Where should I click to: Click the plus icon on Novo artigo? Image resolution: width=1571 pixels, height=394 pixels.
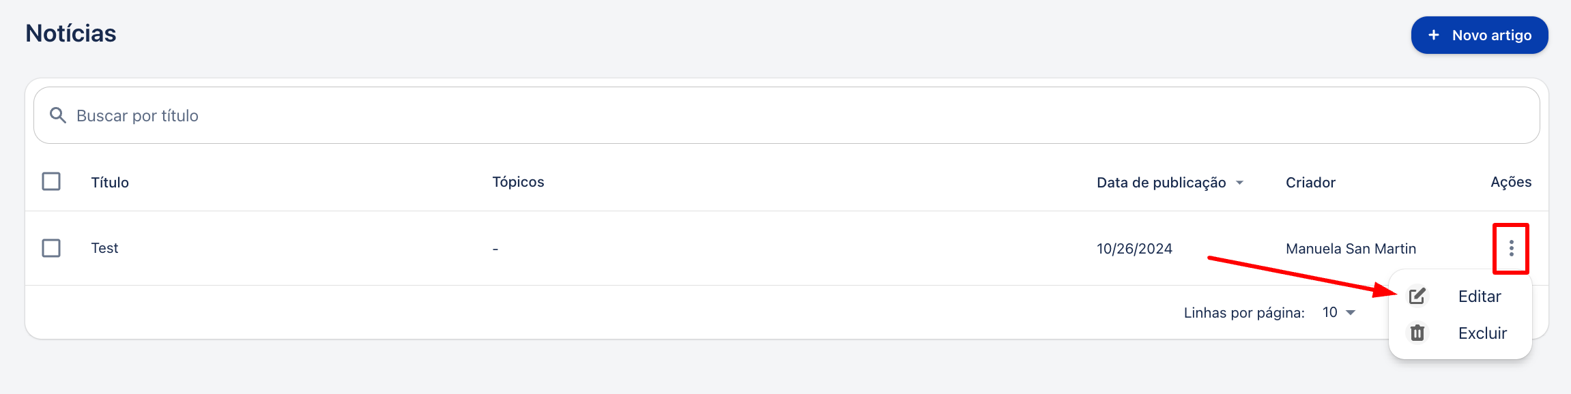(x=1434, y=35)
